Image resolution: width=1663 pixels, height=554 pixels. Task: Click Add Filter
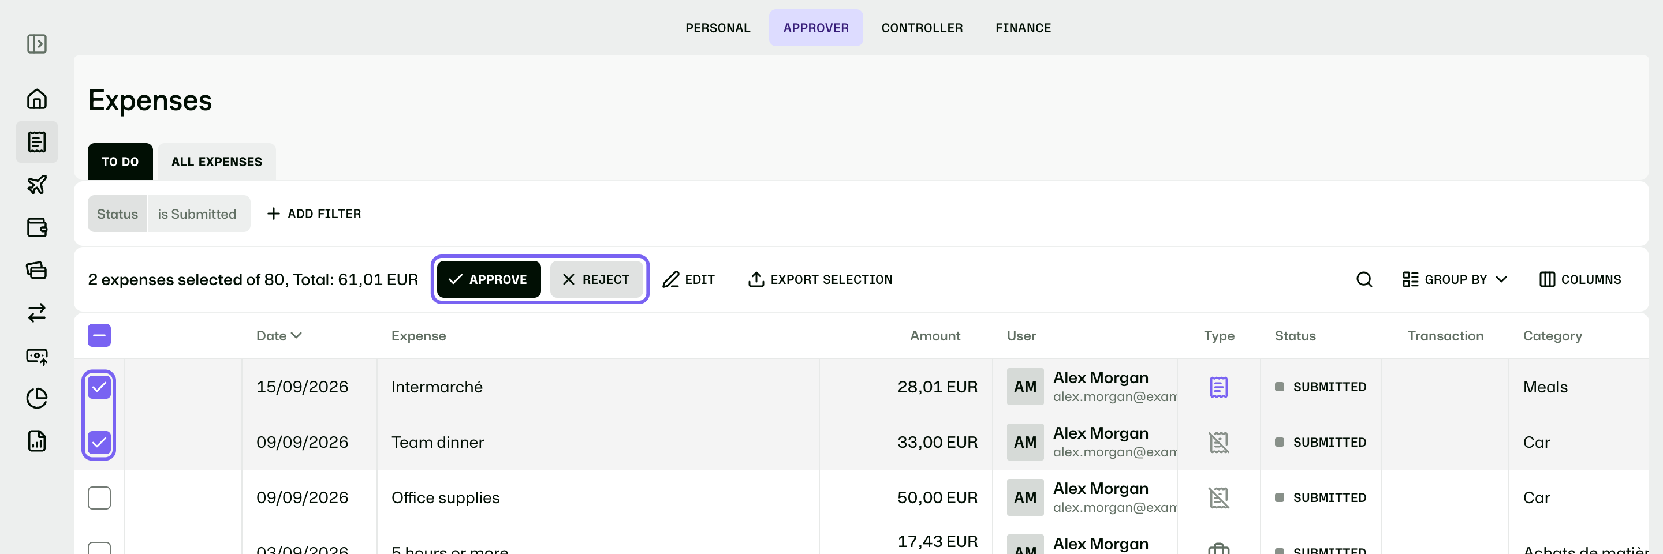coord(314,214)
